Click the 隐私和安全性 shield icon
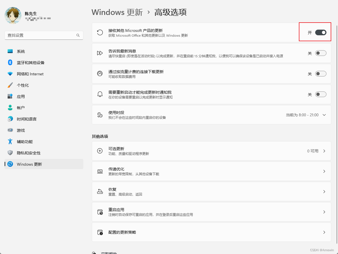The height and width of the screenshot is (254, 338). (x=10, y=153)
